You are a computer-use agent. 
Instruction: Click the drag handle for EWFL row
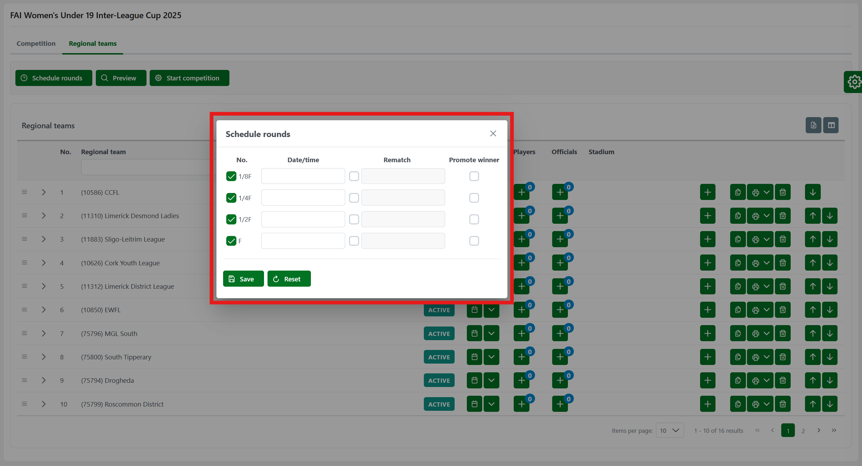point(24,310)
